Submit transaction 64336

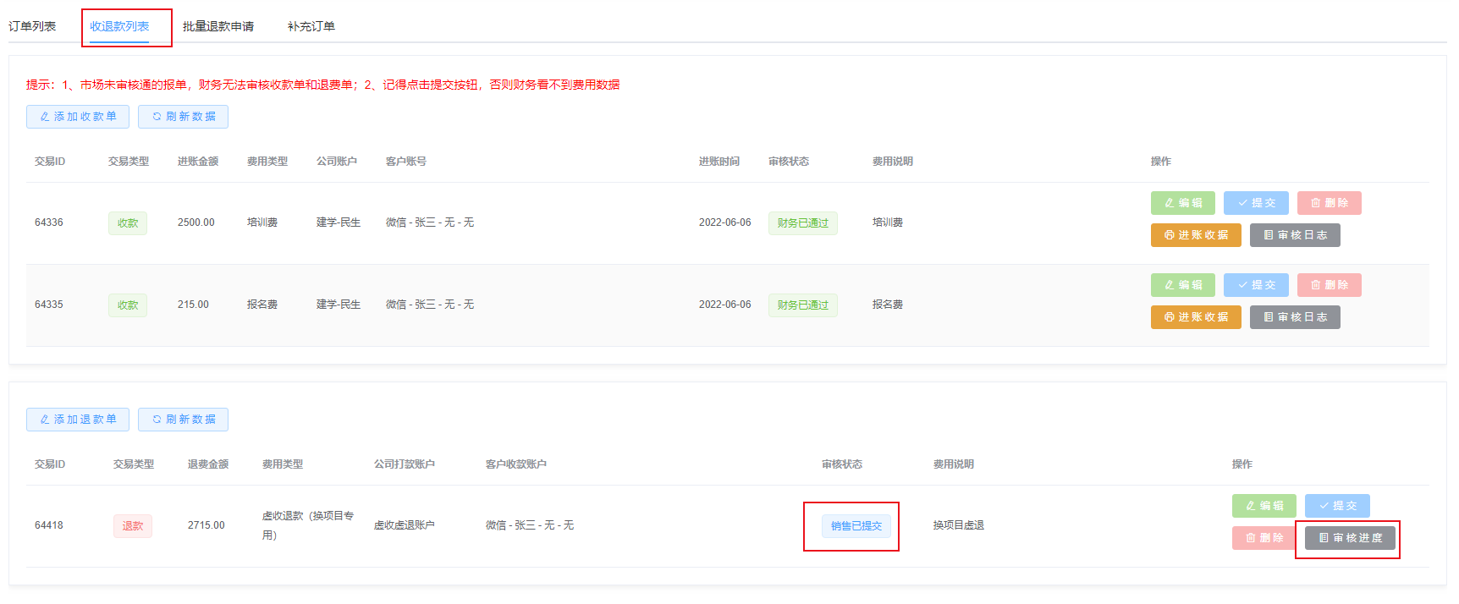pyautogui.click(x=1256, y=203)
